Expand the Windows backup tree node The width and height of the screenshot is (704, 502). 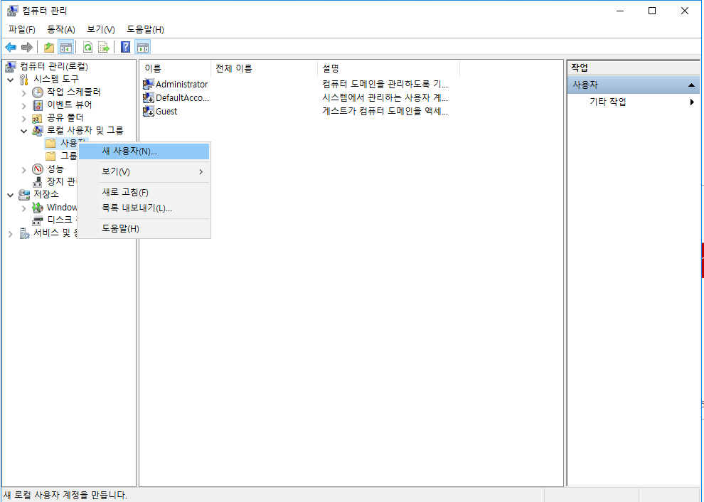23,208
